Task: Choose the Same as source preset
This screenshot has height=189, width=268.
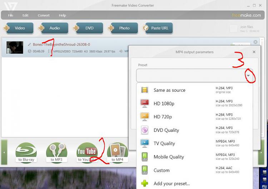Action: (x=194, y=90)
